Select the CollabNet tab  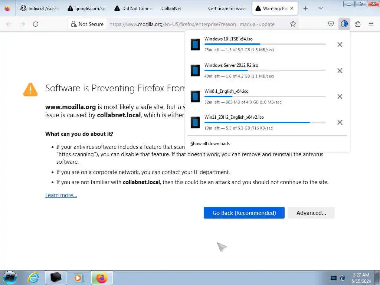tap(180, 8)
